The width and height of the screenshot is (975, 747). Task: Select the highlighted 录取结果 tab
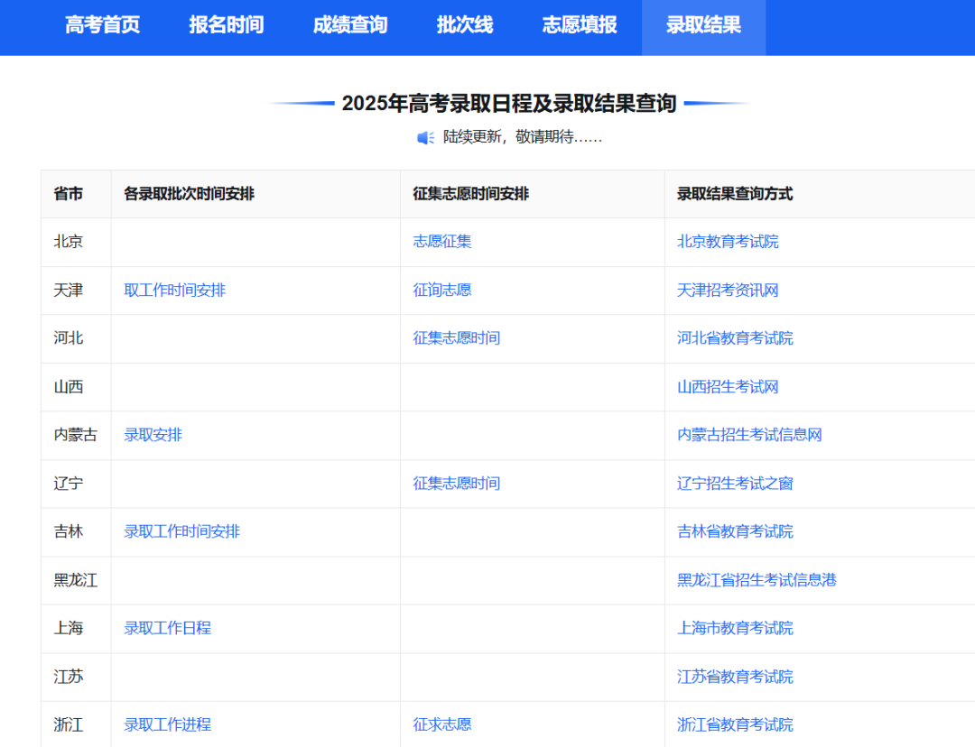click(703, 25)
